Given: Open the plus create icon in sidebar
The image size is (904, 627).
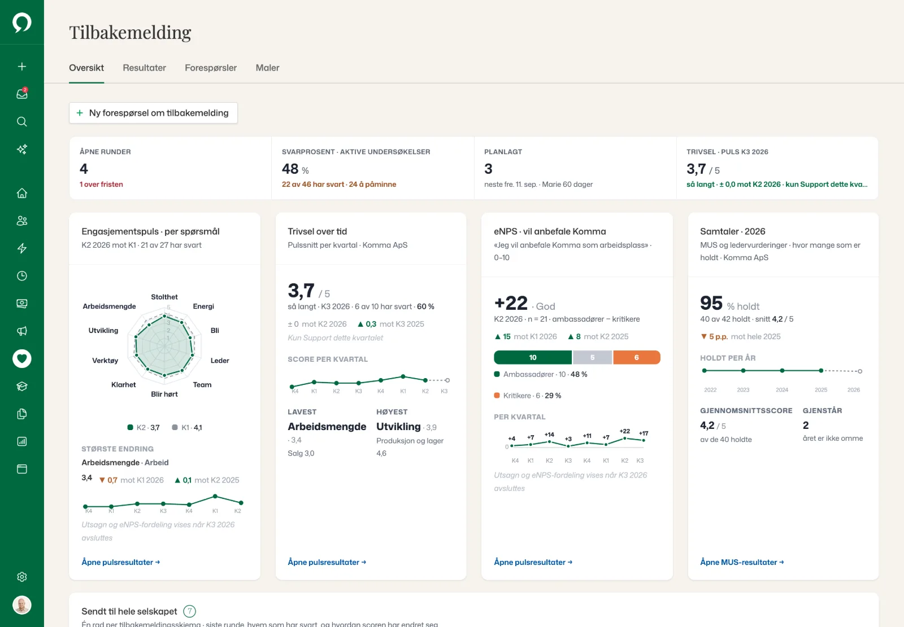Looking at the screenshot, I should [x=22, y=67].
